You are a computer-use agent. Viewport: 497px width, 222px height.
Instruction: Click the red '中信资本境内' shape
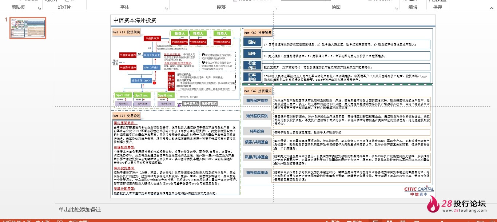tap(128, 55)
